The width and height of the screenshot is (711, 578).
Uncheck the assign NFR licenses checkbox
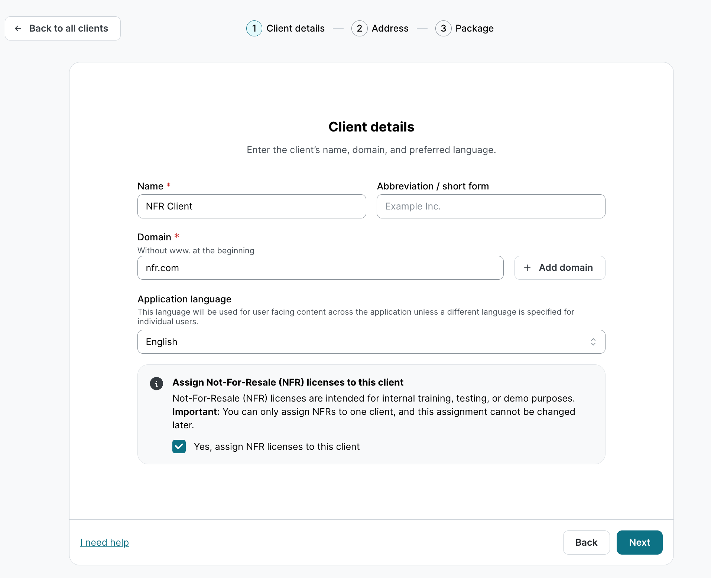(179, 447)
